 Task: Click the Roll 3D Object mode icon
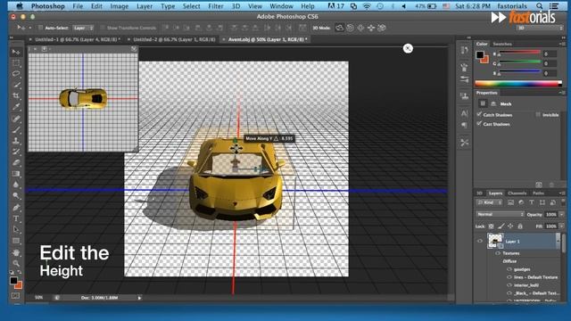pos(351,28)
